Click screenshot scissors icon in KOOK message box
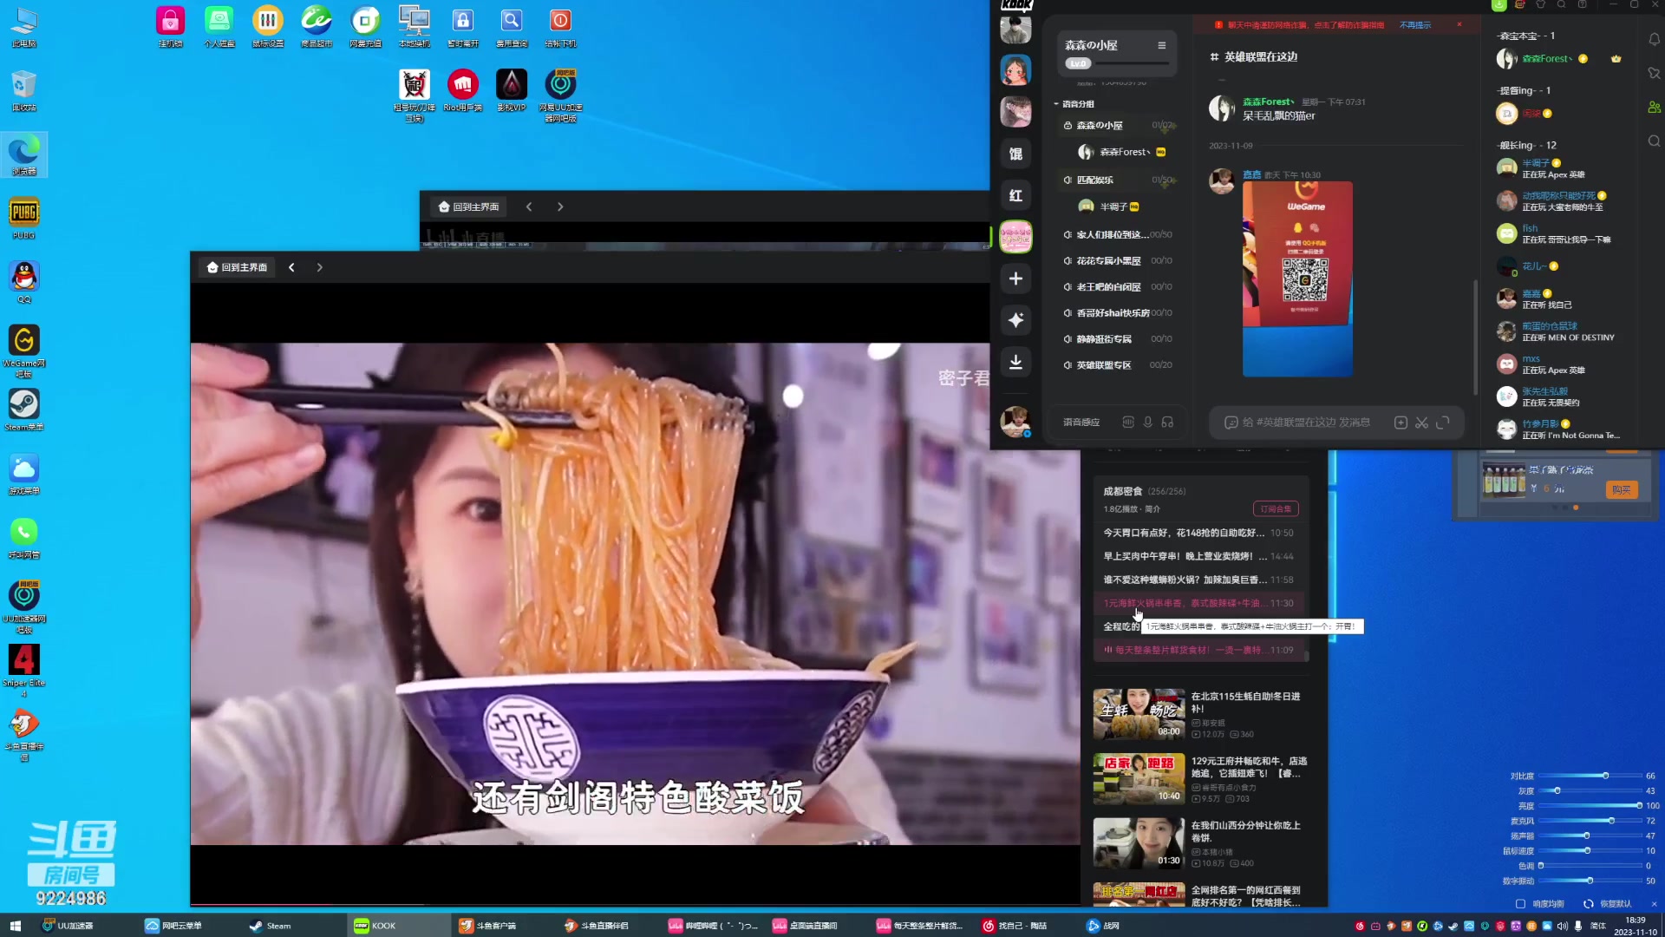This screenshot has width=1665, height=937. 1421,423
